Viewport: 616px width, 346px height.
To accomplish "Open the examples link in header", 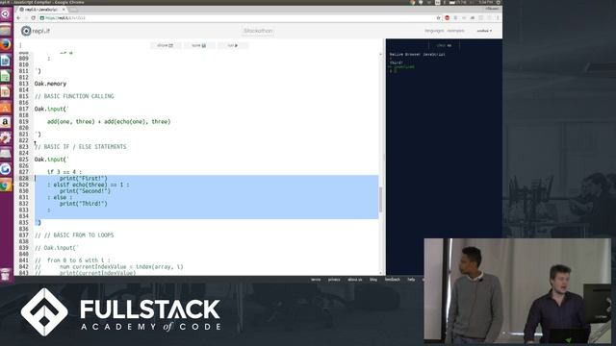I will pos(455,31).
